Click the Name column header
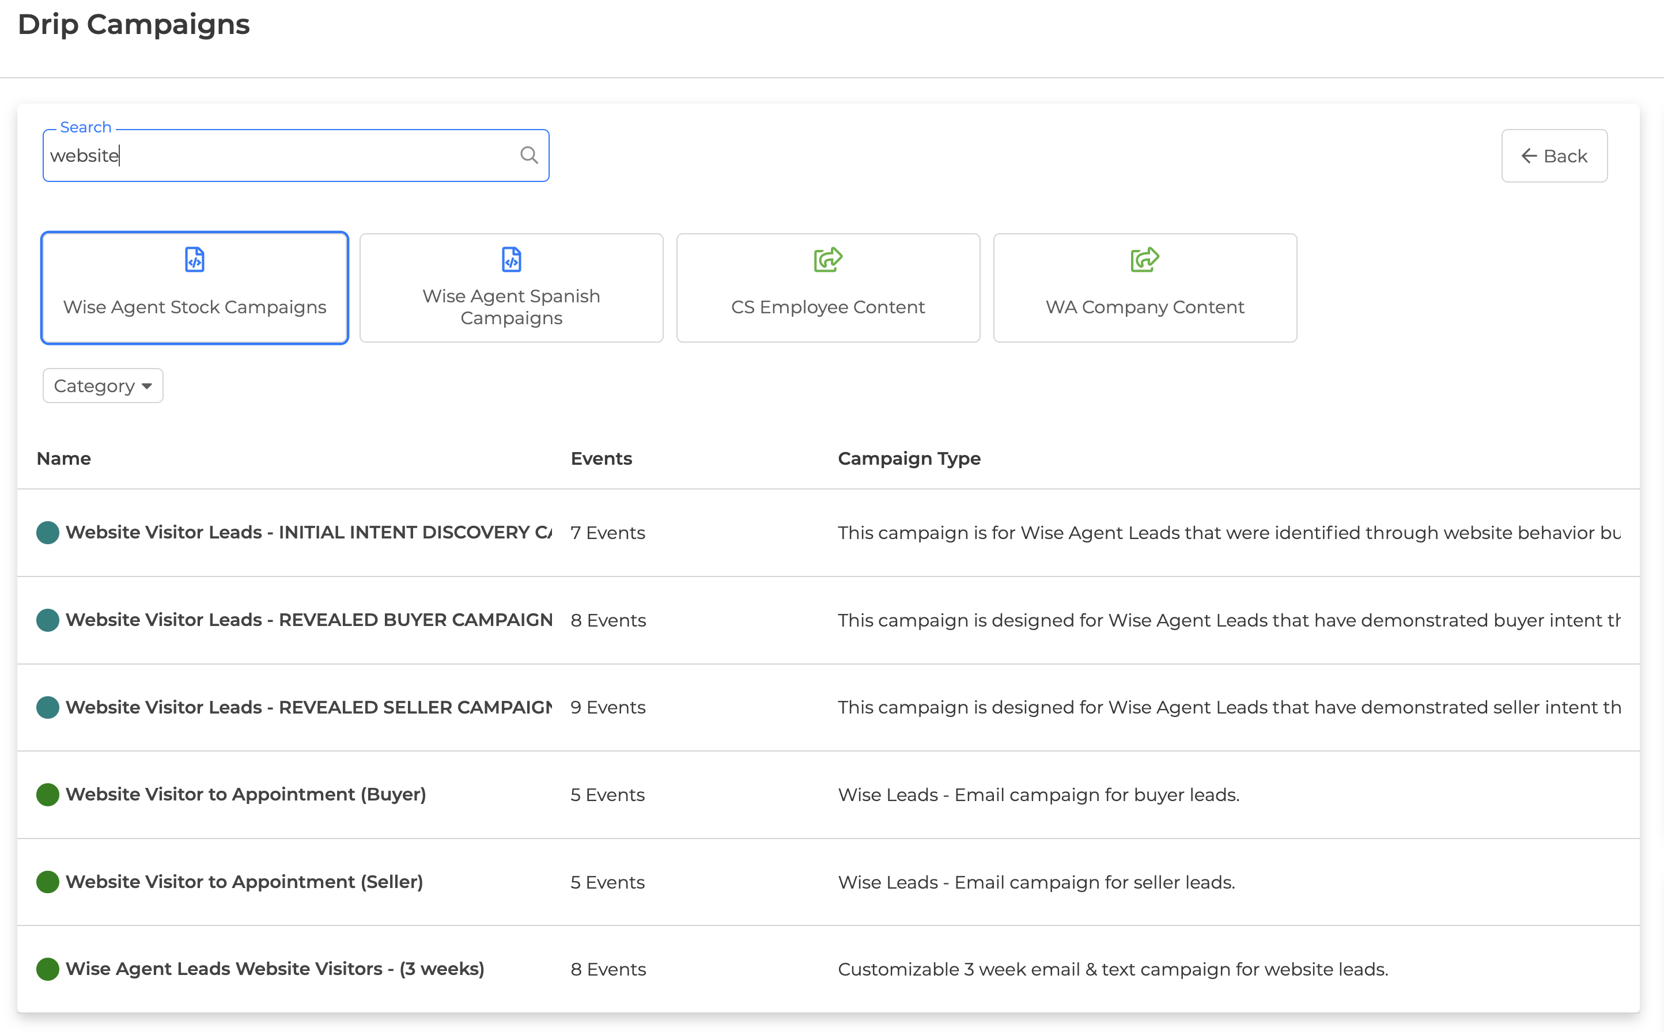The height and width of the screenshot is (1032, 1664). pos(63,458)
